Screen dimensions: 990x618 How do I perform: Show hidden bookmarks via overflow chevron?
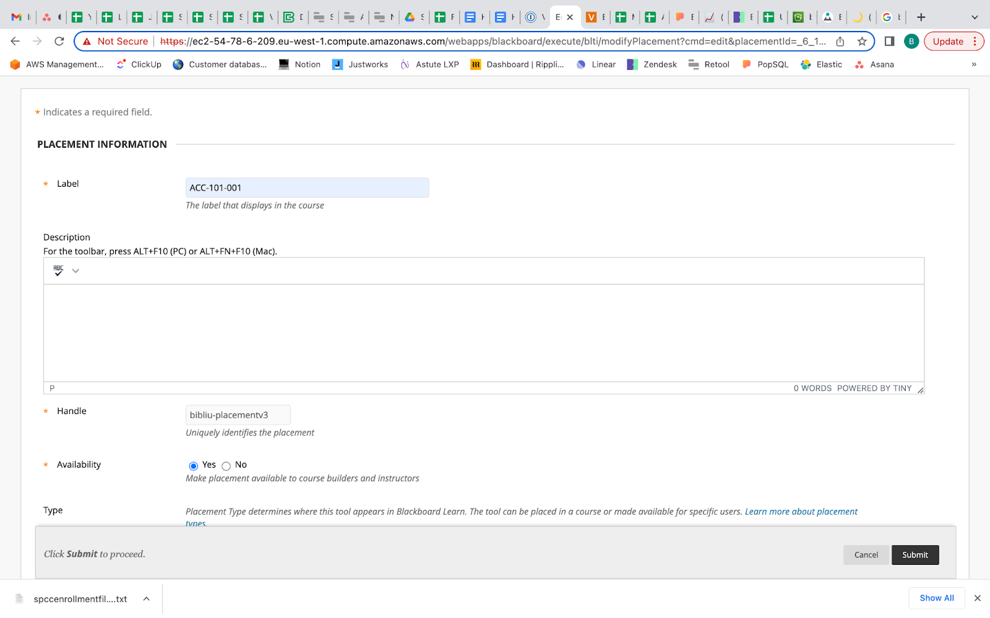pyautogui.click(x=974, y=64)
